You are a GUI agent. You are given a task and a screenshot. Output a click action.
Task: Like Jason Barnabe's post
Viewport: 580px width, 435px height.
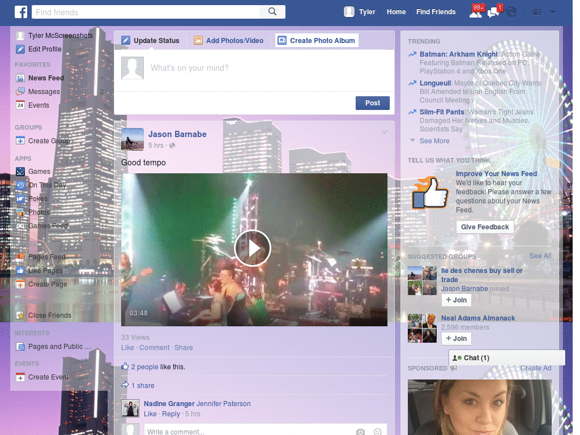[127, 348]
